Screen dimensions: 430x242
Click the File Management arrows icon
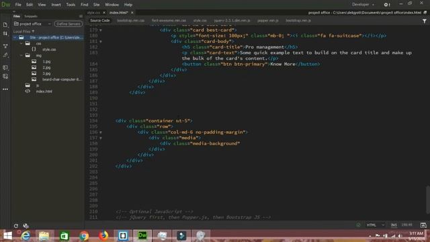point(5,34)
